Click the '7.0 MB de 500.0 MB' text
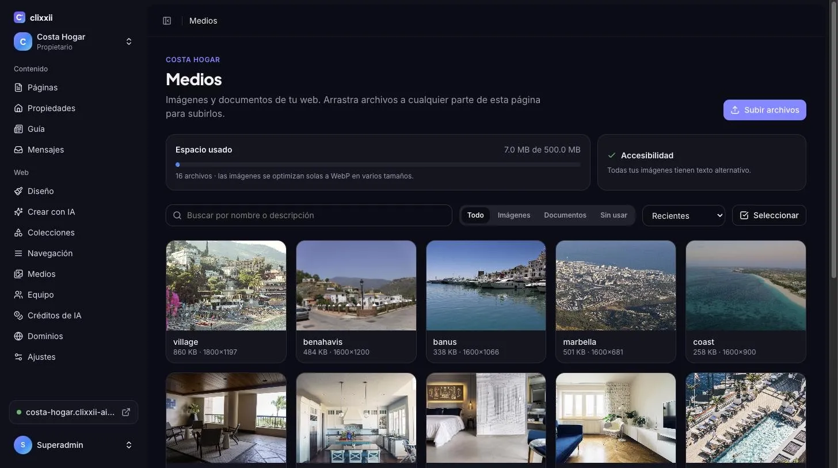 coord(542,150)
